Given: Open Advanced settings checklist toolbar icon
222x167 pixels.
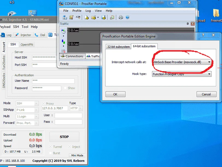Looking at the screenshot, I should point(112,17).
